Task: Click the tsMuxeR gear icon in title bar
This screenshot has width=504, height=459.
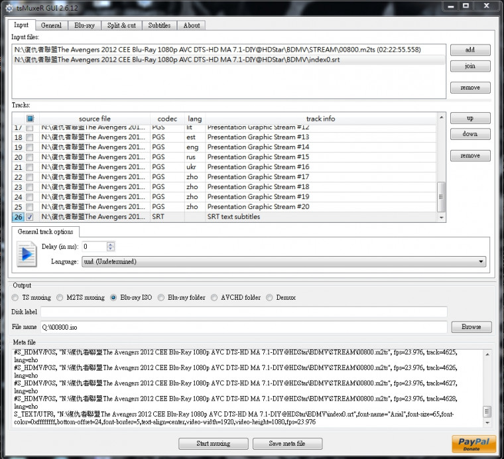Action: (x=9, y=8)
